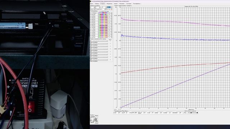Tick the checkbox beside file slot №3

110,46
